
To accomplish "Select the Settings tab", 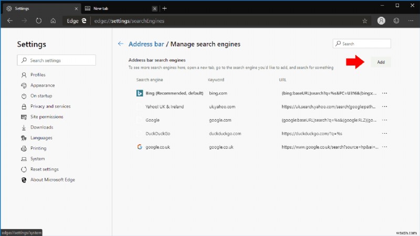I will click(x=41, y=8).
